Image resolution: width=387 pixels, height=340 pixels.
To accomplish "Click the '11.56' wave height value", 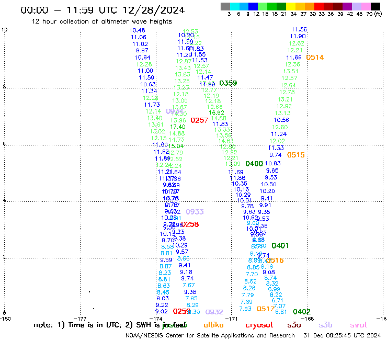I will coord(299,29).
